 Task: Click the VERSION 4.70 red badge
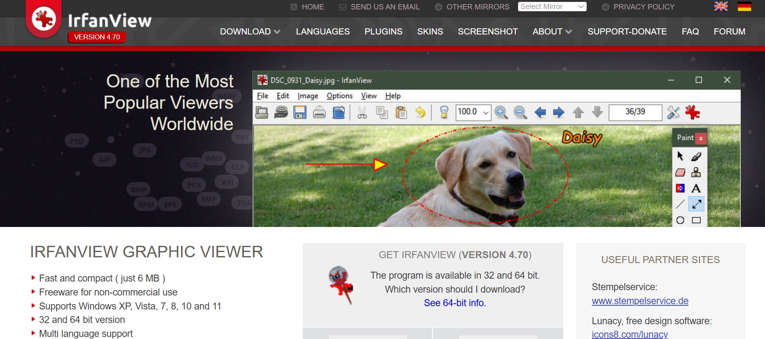click(97, 37)
